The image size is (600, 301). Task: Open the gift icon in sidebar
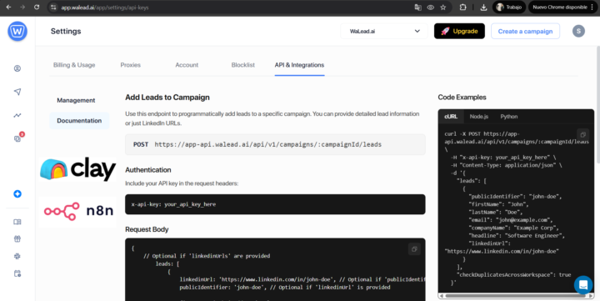(x=17, y=239)
